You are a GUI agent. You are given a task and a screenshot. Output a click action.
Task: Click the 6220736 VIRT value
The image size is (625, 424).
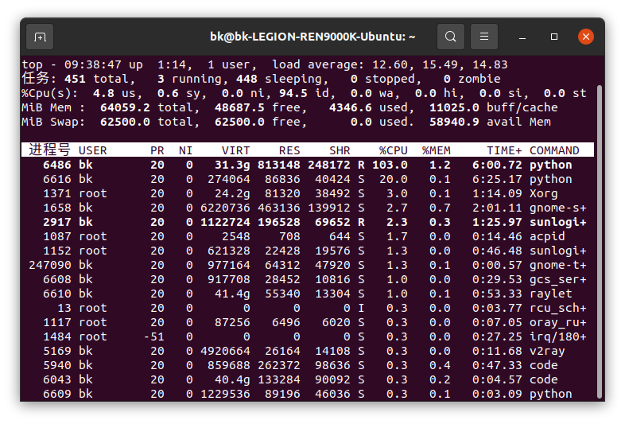tap(225, 208)
